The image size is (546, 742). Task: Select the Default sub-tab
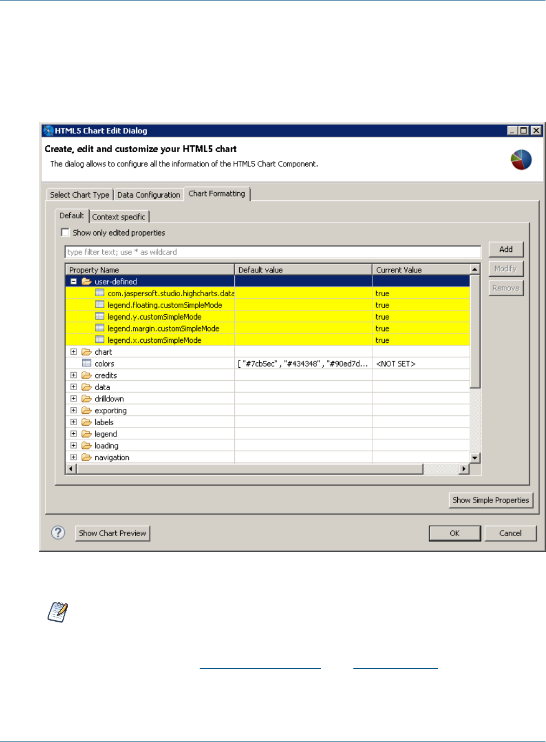click(72, 216)
